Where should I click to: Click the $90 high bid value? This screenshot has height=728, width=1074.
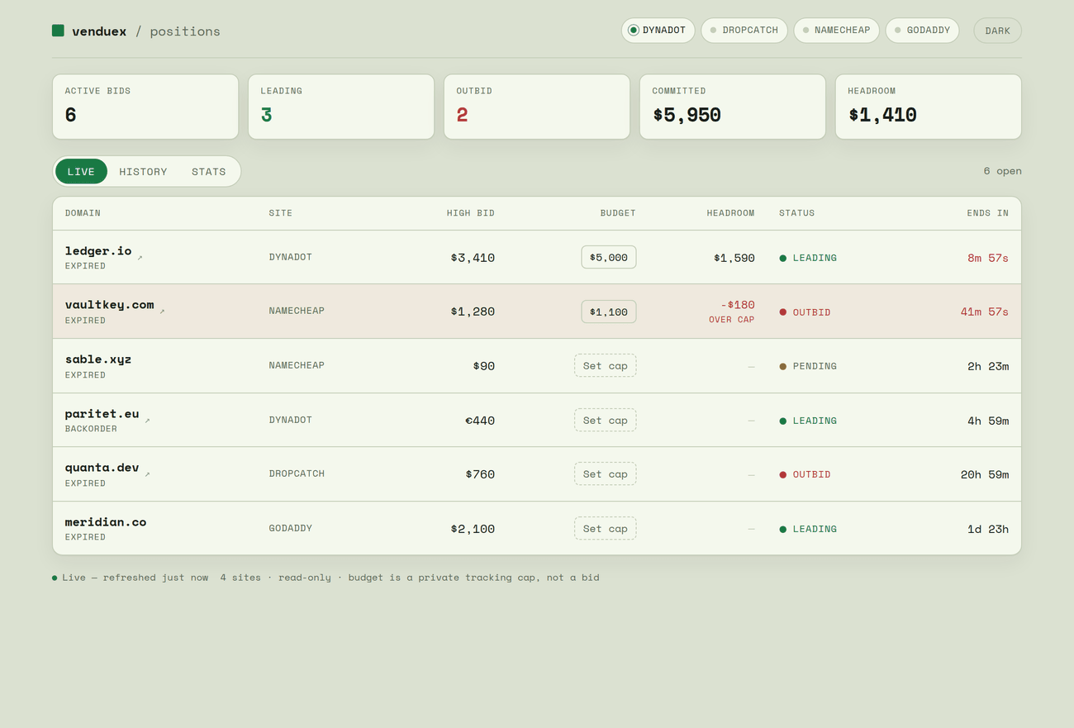[484, 366]
